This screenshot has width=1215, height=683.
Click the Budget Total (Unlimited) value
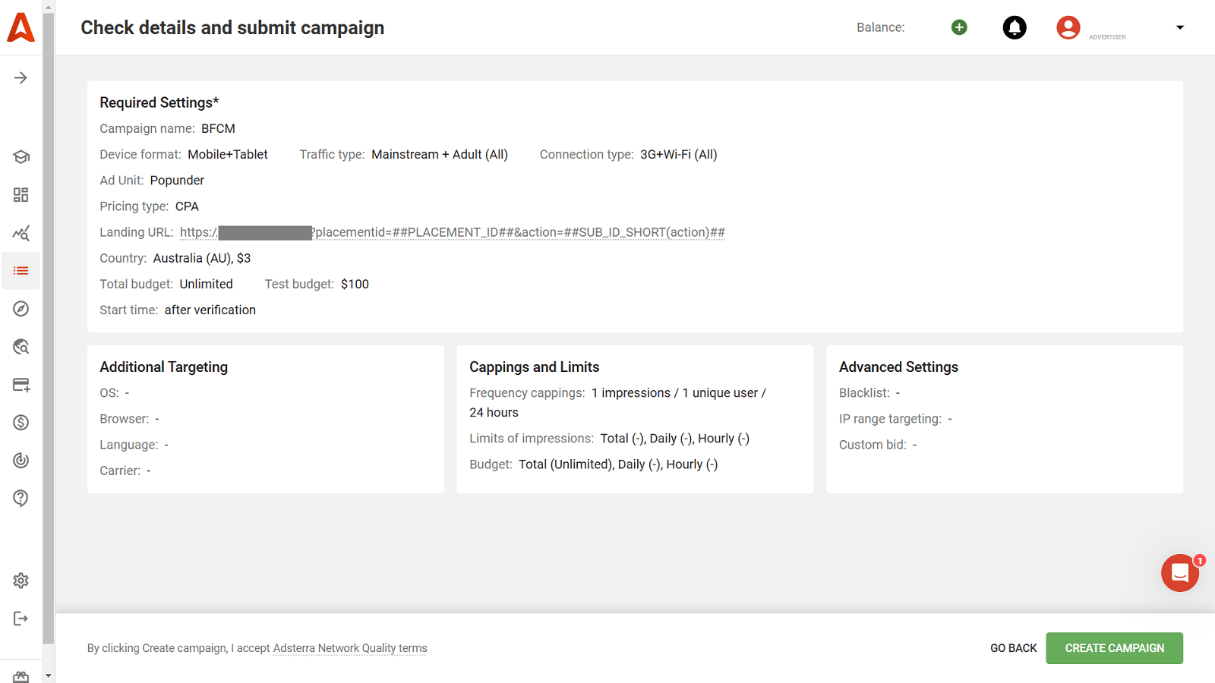pos(618,464)
